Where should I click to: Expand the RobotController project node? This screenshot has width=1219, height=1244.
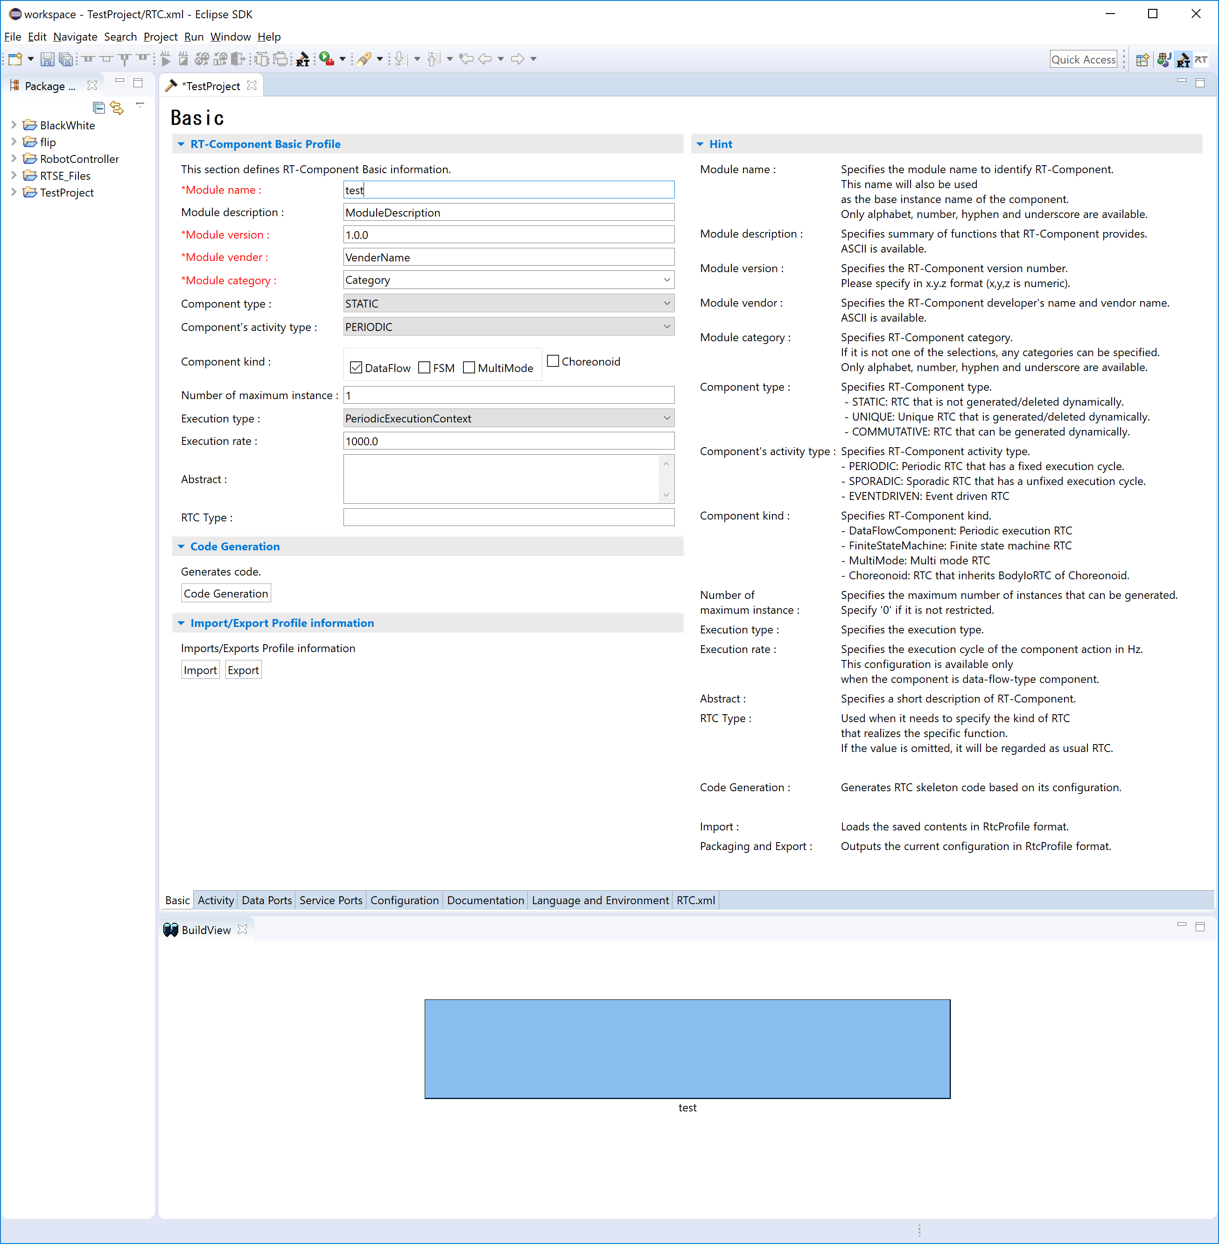[x=14, y=158]
